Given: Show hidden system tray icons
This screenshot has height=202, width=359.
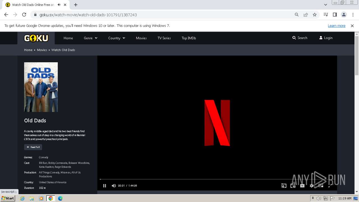Looking at the screenshot, I should pos(313,198).
